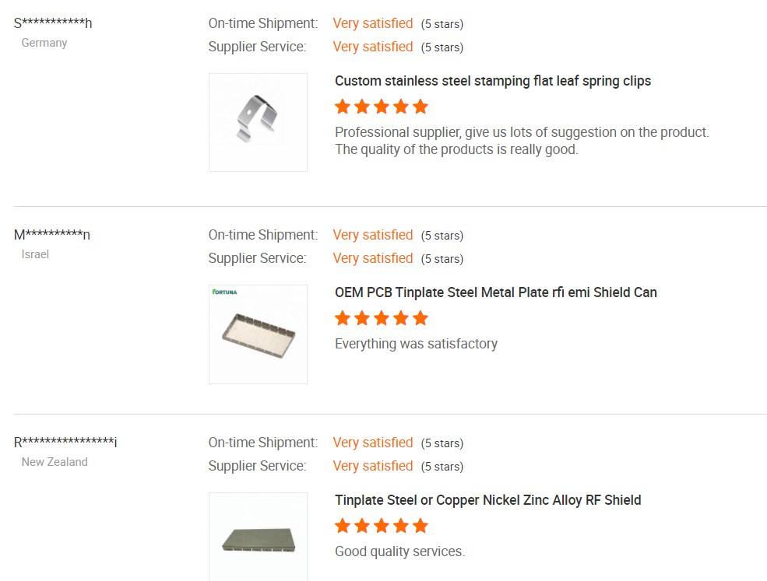Open the spring clips product thumbnail
Viewport: 767px width, 581px height.
coord(258,122)
